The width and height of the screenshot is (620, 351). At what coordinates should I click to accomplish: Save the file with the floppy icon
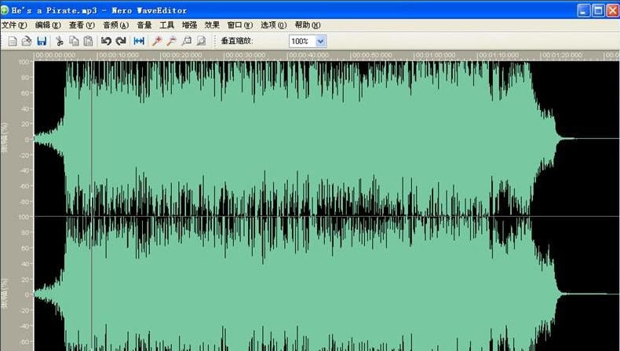pyautogui.click(x=42, y=41)
